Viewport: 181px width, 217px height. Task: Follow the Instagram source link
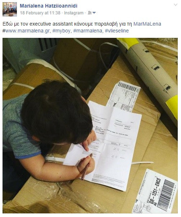coord(74,13)
